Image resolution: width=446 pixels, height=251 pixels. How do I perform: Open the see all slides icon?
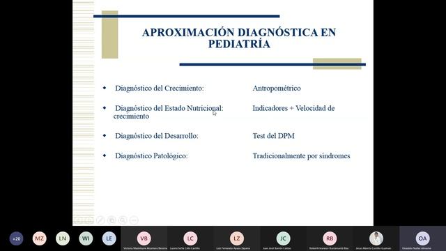click(x=111, y=220)
